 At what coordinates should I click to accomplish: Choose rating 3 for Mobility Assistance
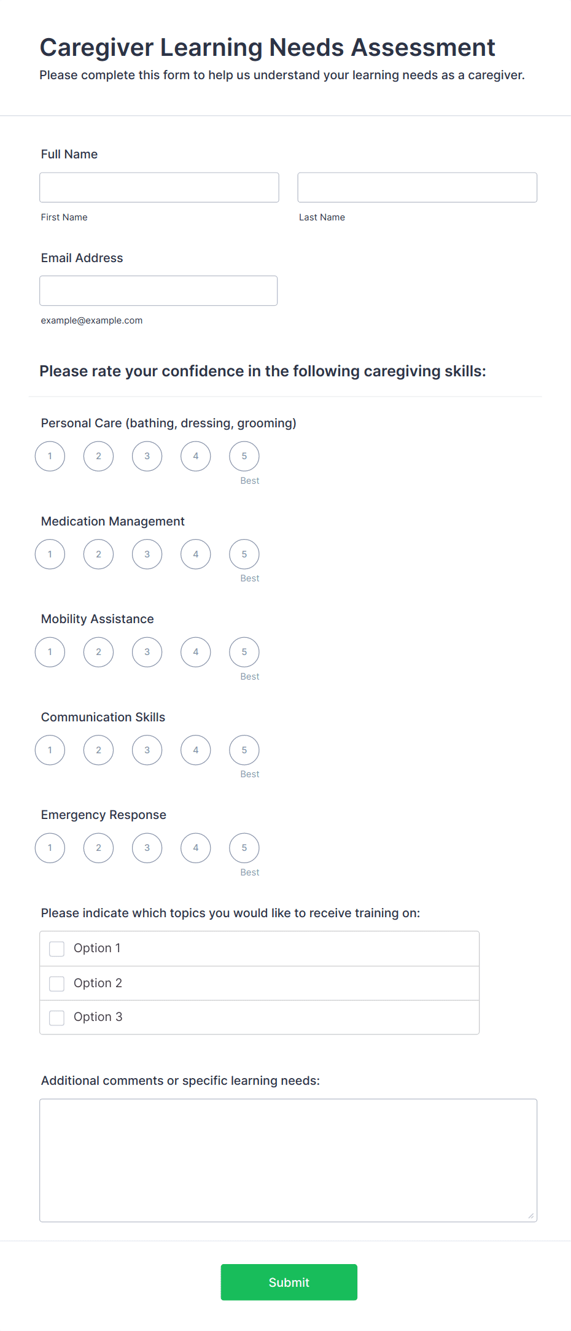(x=147, y=651)
